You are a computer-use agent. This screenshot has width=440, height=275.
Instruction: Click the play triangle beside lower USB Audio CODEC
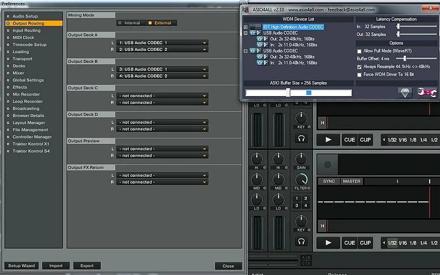(x=259, y=51)
